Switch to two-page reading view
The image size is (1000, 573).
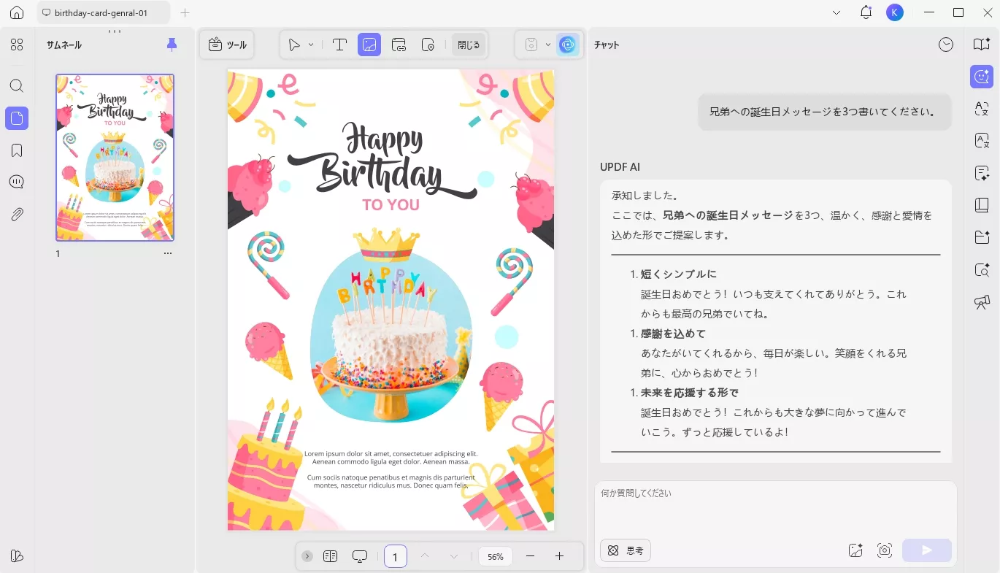coord(330,555)
